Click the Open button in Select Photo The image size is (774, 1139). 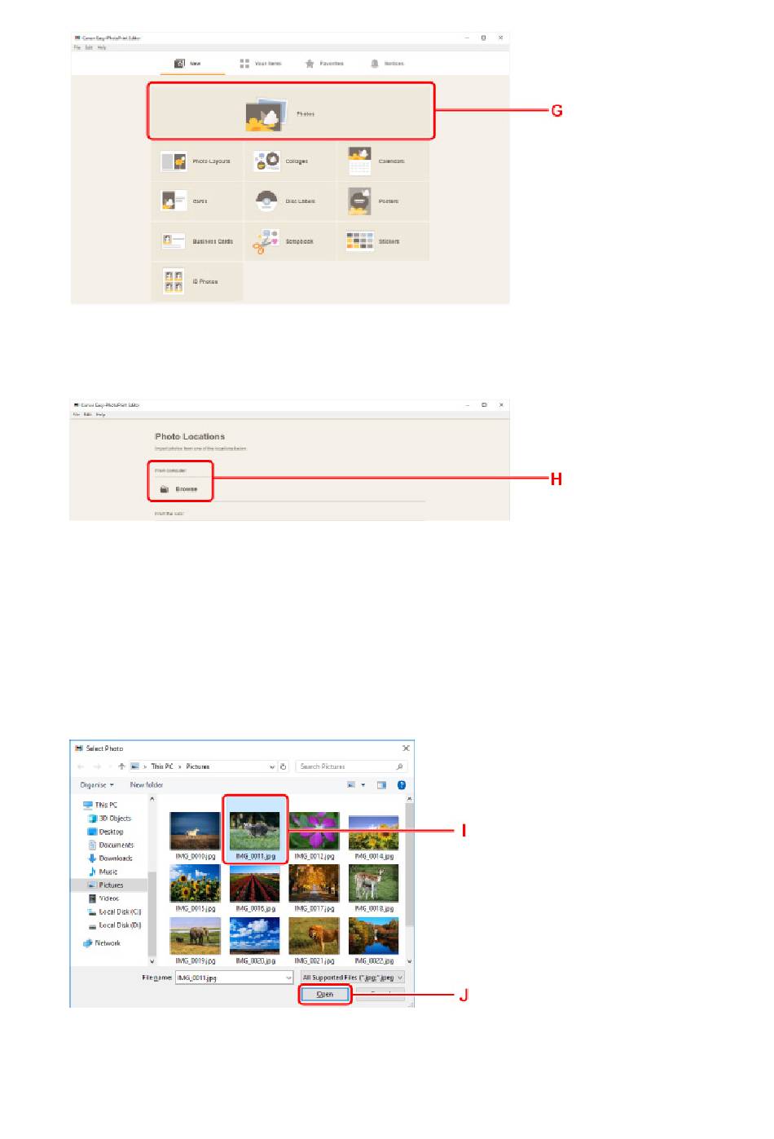(x=325, y=994)
